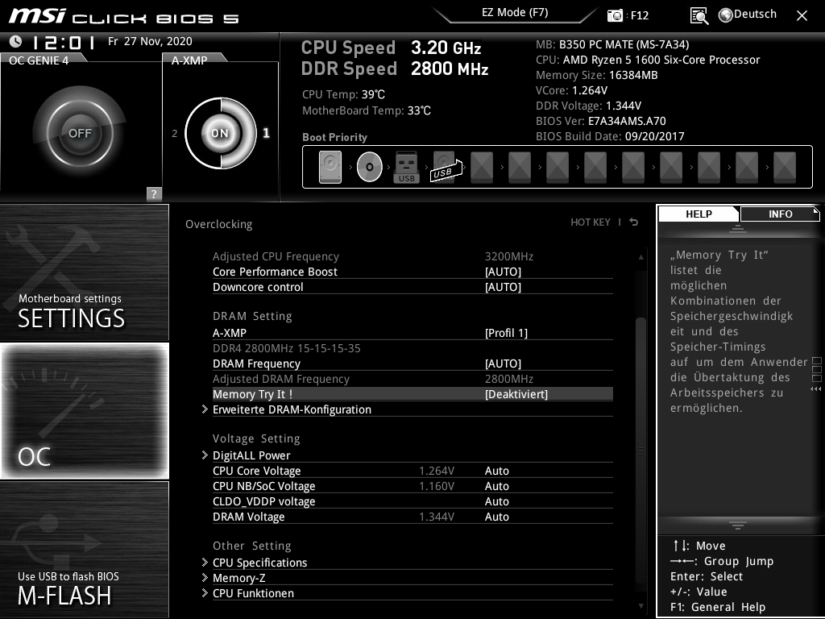Select A-XMP profile 2 number
The image size is (825, 619).
(x=174, y=133)
